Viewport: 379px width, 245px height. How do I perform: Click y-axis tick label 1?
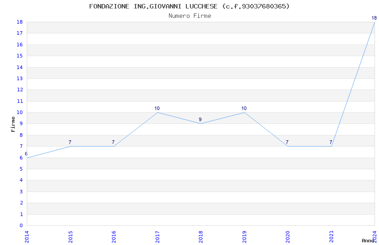point(21,214)
